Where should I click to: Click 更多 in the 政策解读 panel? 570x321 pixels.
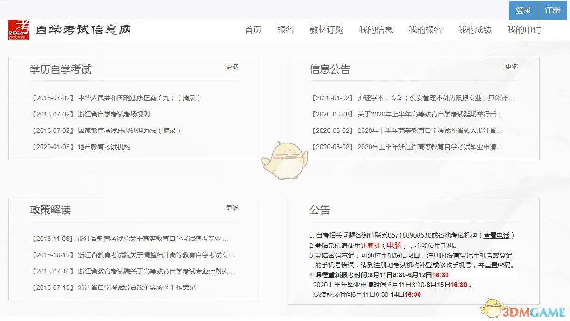tap(232, 207)
